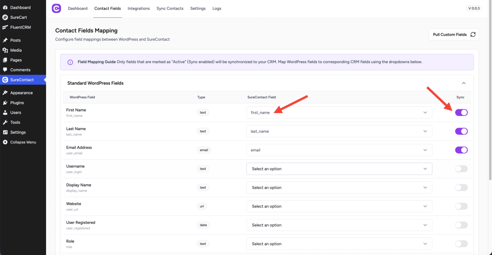The height and width of the screenshot is (255, 492).
Task: Open the SureContact field dropdown for Display Name
Action: [x=339, y=188]
